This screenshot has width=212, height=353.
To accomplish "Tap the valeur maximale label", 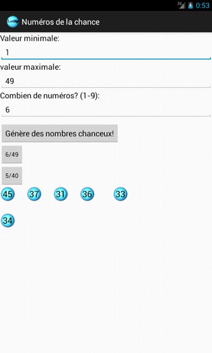I will [x=30, y=67].
